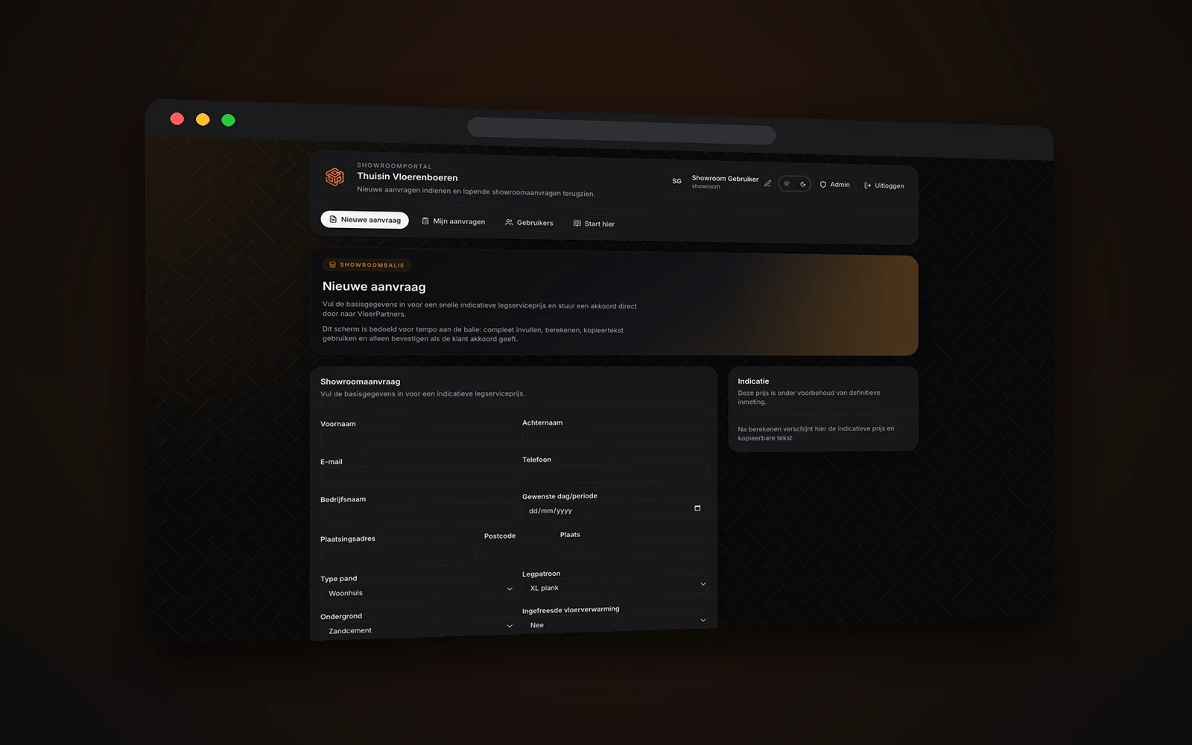Image resolution: width=1192 pixels, height=745 pixels.
Task: Click the Voornaam input field
Action: click(x=417, y=438)
